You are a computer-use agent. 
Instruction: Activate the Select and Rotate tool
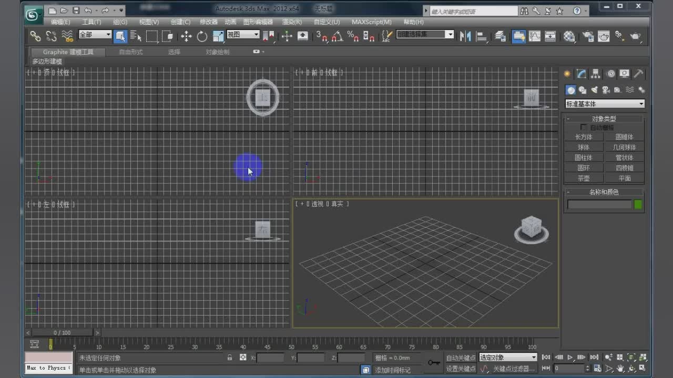click(202, 36)
